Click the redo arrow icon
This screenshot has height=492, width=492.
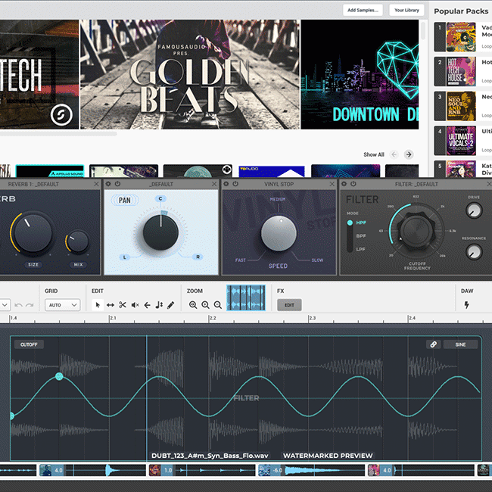coord(30,305)
